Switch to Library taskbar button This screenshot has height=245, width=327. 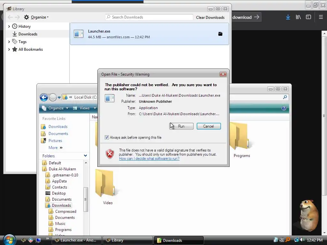(x=128, y=240)
